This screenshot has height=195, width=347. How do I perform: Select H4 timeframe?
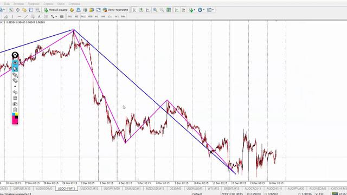[104, 17]
